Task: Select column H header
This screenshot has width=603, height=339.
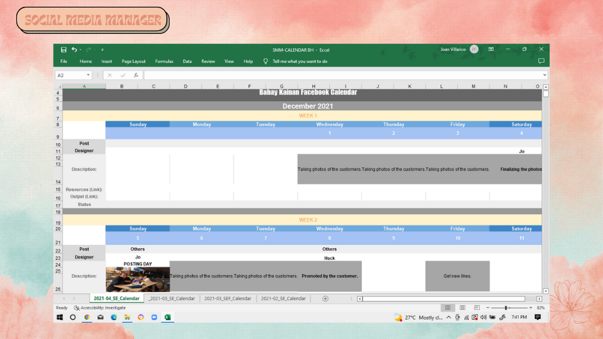Action: click(313, 87)
